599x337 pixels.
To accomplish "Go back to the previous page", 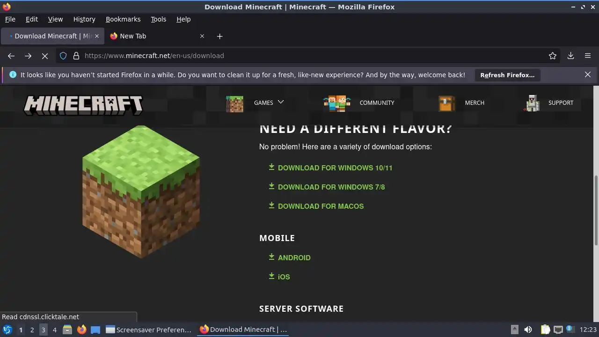I will tap(11, 56).
